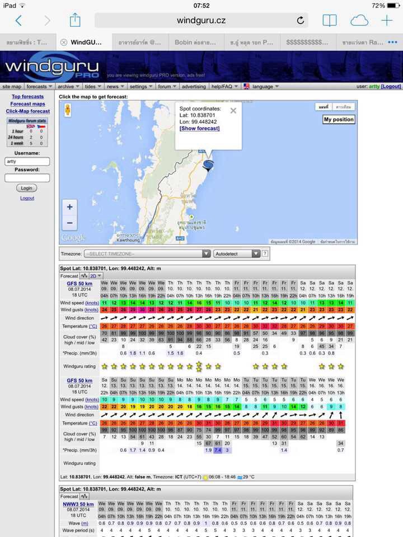Open the news dropdown menu
Image resolution: width=403 pixels, height=537 pixels.
pos(115,87)
